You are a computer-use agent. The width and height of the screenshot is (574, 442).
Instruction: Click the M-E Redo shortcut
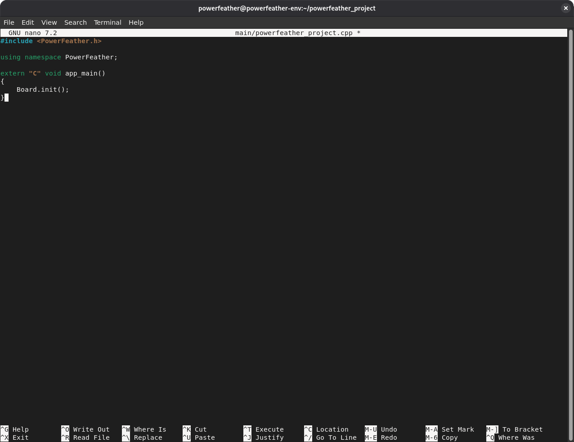click(381, 438)
